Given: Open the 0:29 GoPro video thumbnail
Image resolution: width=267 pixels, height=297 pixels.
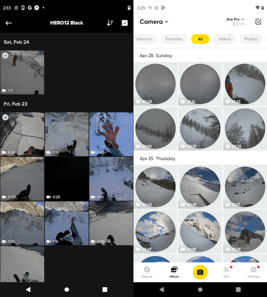Looking at the screenshot, I should (22, 179).
